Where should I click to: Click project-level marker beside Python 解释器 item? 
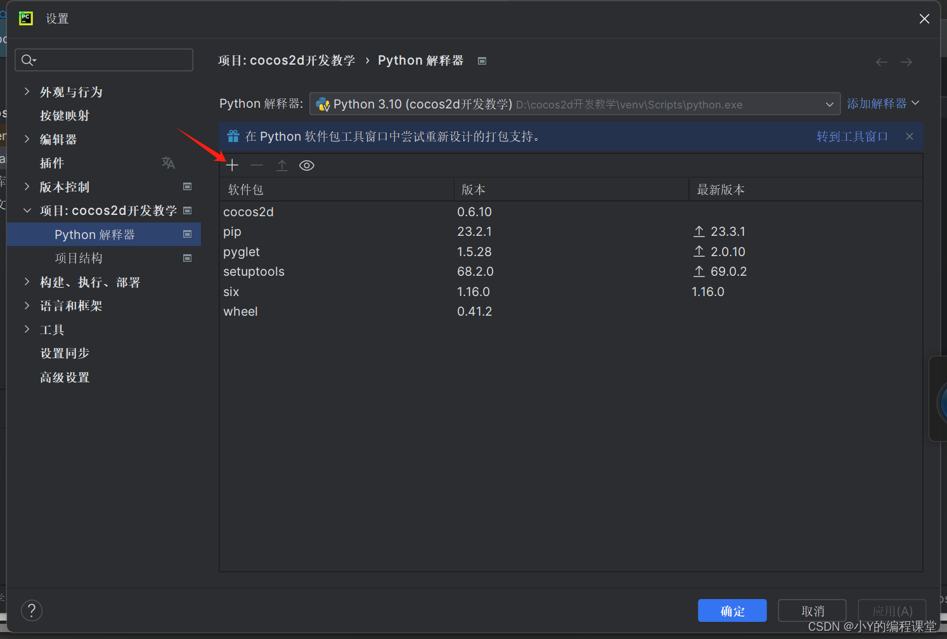187,234
